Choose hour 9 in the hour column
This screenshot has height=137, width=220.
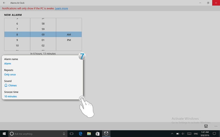[17, 40]
